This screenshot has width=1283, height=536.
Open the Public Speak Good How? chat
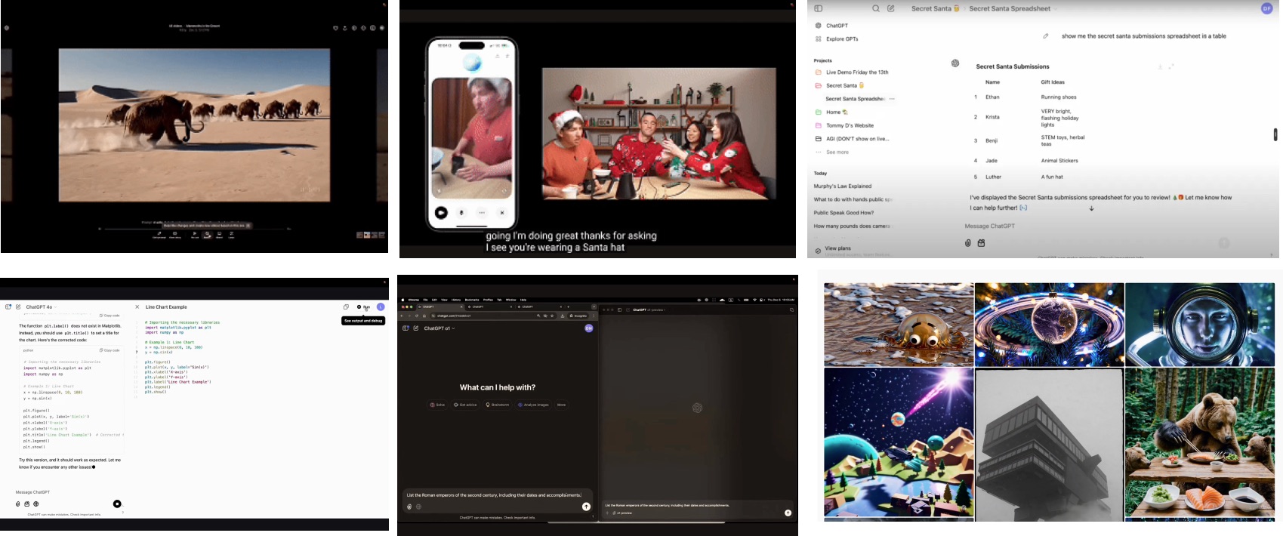click(844, 213)
